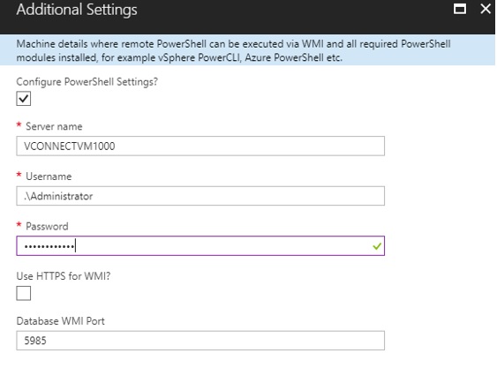The width and height of the screenshot is (497, 383).
Task: Click into the Server name field
Action: tap(200, 146)
